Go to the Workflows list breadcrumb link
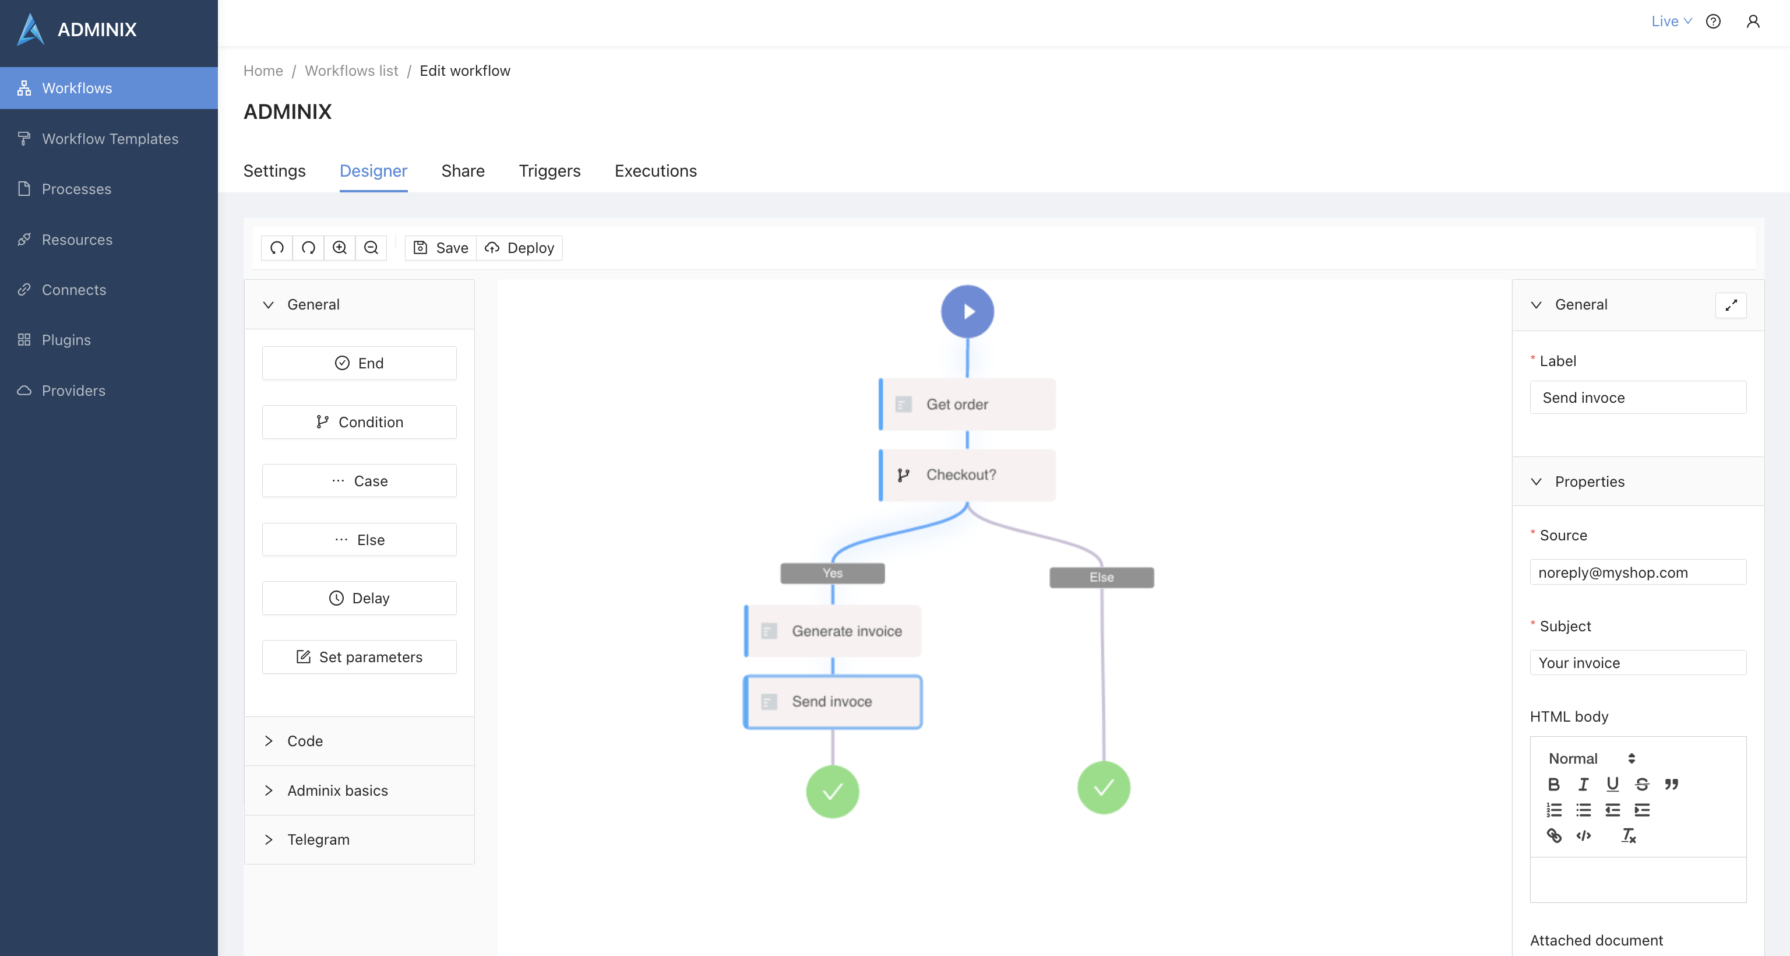Viewport: 1790px width, 956px height. pyautogui.click(x=351, y=71)
